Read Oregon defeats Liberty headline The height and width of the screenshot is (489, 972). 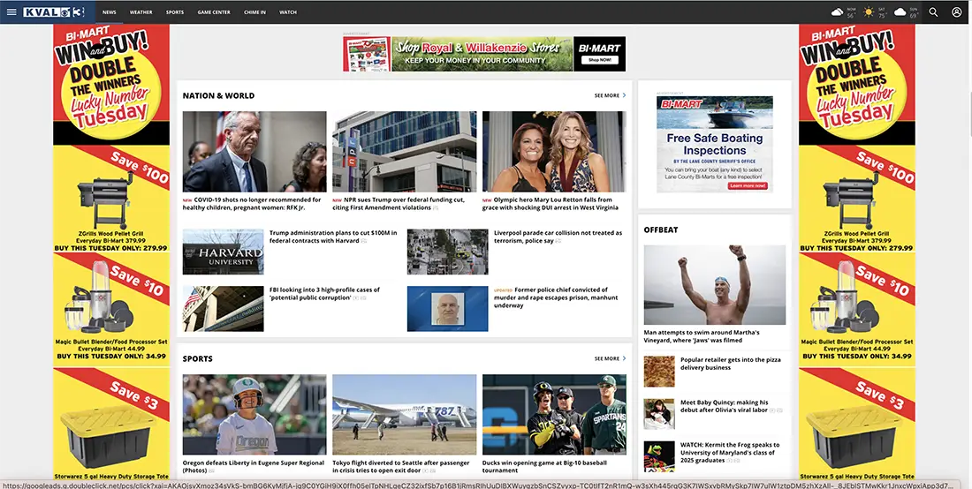253,467
